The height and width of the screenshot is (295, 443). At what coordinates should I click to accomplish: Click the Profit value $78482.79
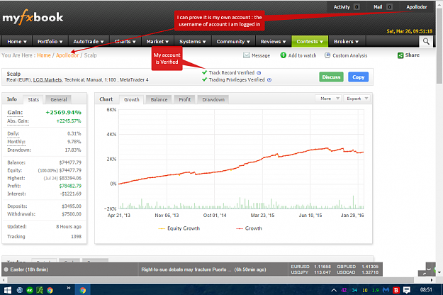pos(70,186)
